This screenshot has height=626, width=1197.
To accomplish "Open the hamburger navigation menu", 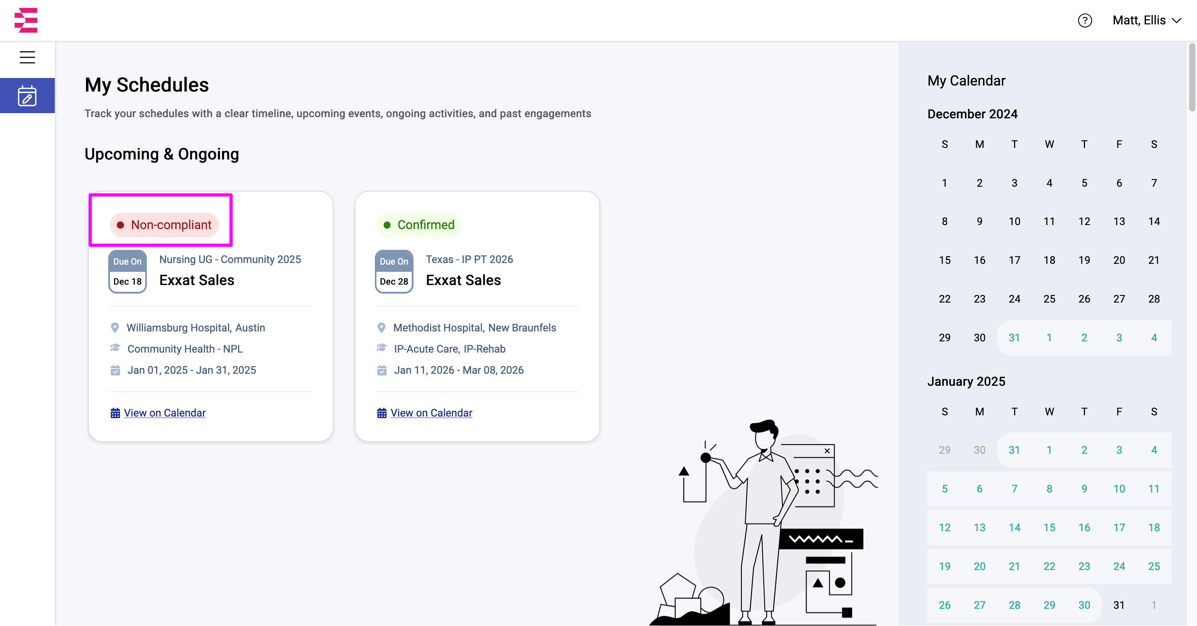I will tap(28, 57).
